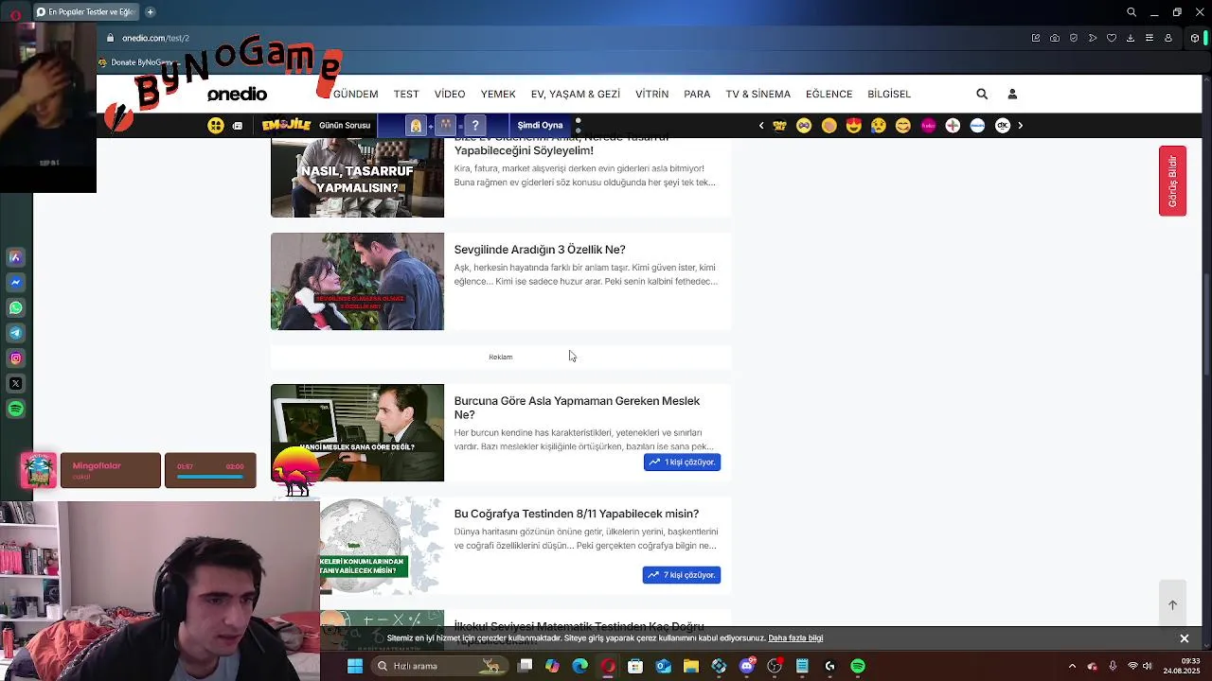This screenshot has width=1212, height=681.
Task: Open File Explorer from the taskbar
Action: coord(691,666)
